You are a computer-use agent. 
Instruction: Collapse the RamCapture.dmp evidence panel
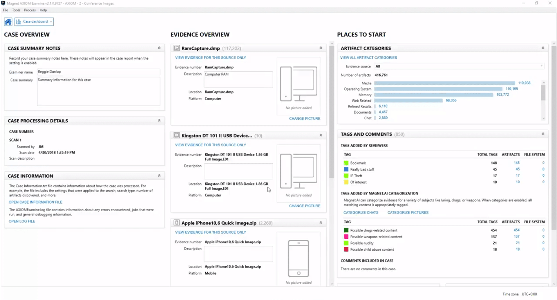coord(321,48)
